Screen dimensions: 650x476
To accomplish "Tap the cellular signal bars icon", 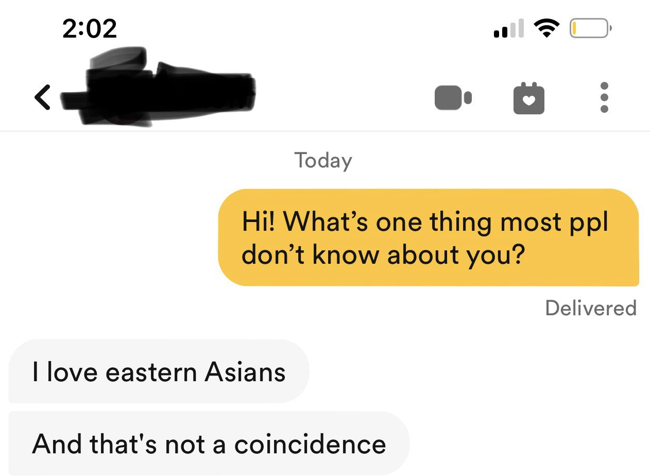I will [x=508, y=28].
